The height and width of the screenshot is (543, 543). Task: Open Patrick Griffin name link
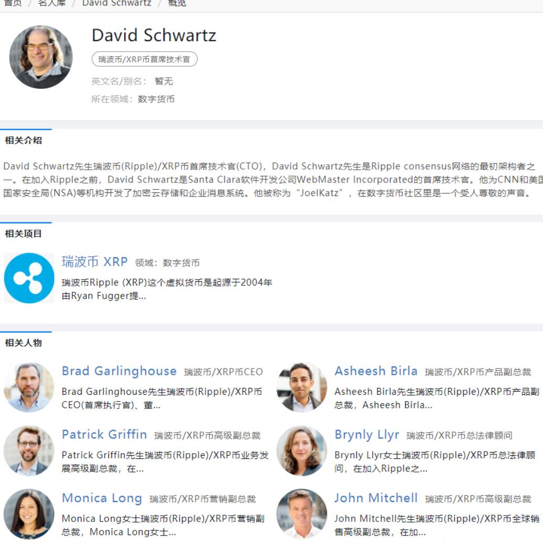click(x=104, y=434)
